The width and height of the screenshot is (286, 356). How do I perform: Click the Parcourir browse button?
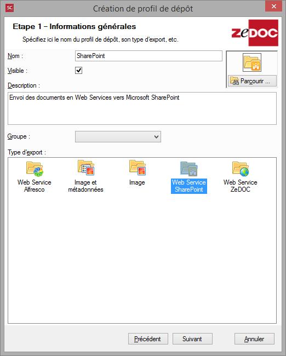pos(252,81)
